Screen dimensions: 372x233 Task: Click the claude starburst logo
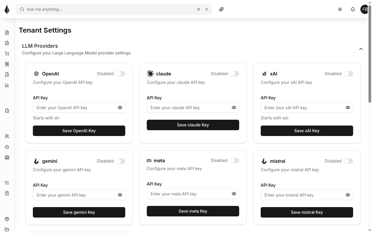pos(150,74)
